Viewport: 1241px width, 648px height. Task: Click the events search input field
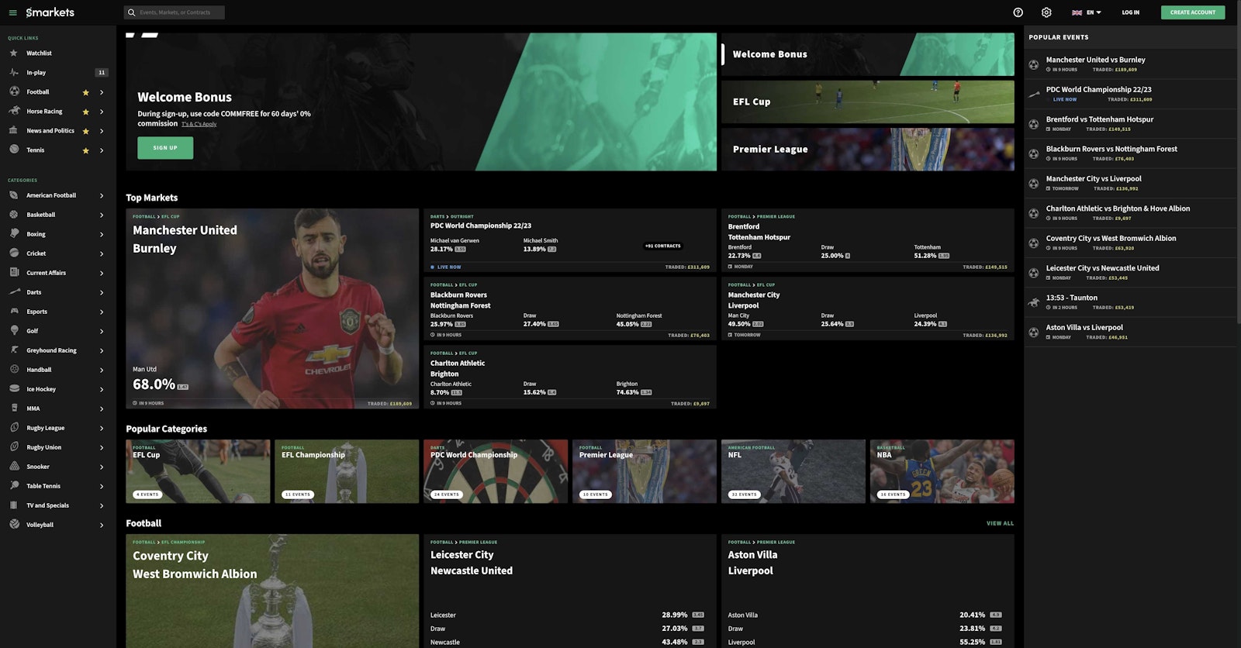coord(178,12)
